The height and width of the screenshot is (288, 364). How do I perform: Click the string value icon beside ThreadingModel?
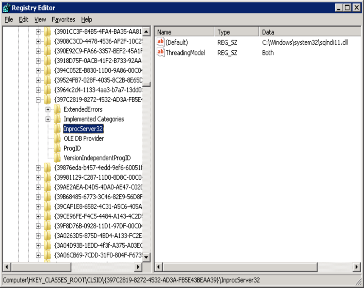161,53
